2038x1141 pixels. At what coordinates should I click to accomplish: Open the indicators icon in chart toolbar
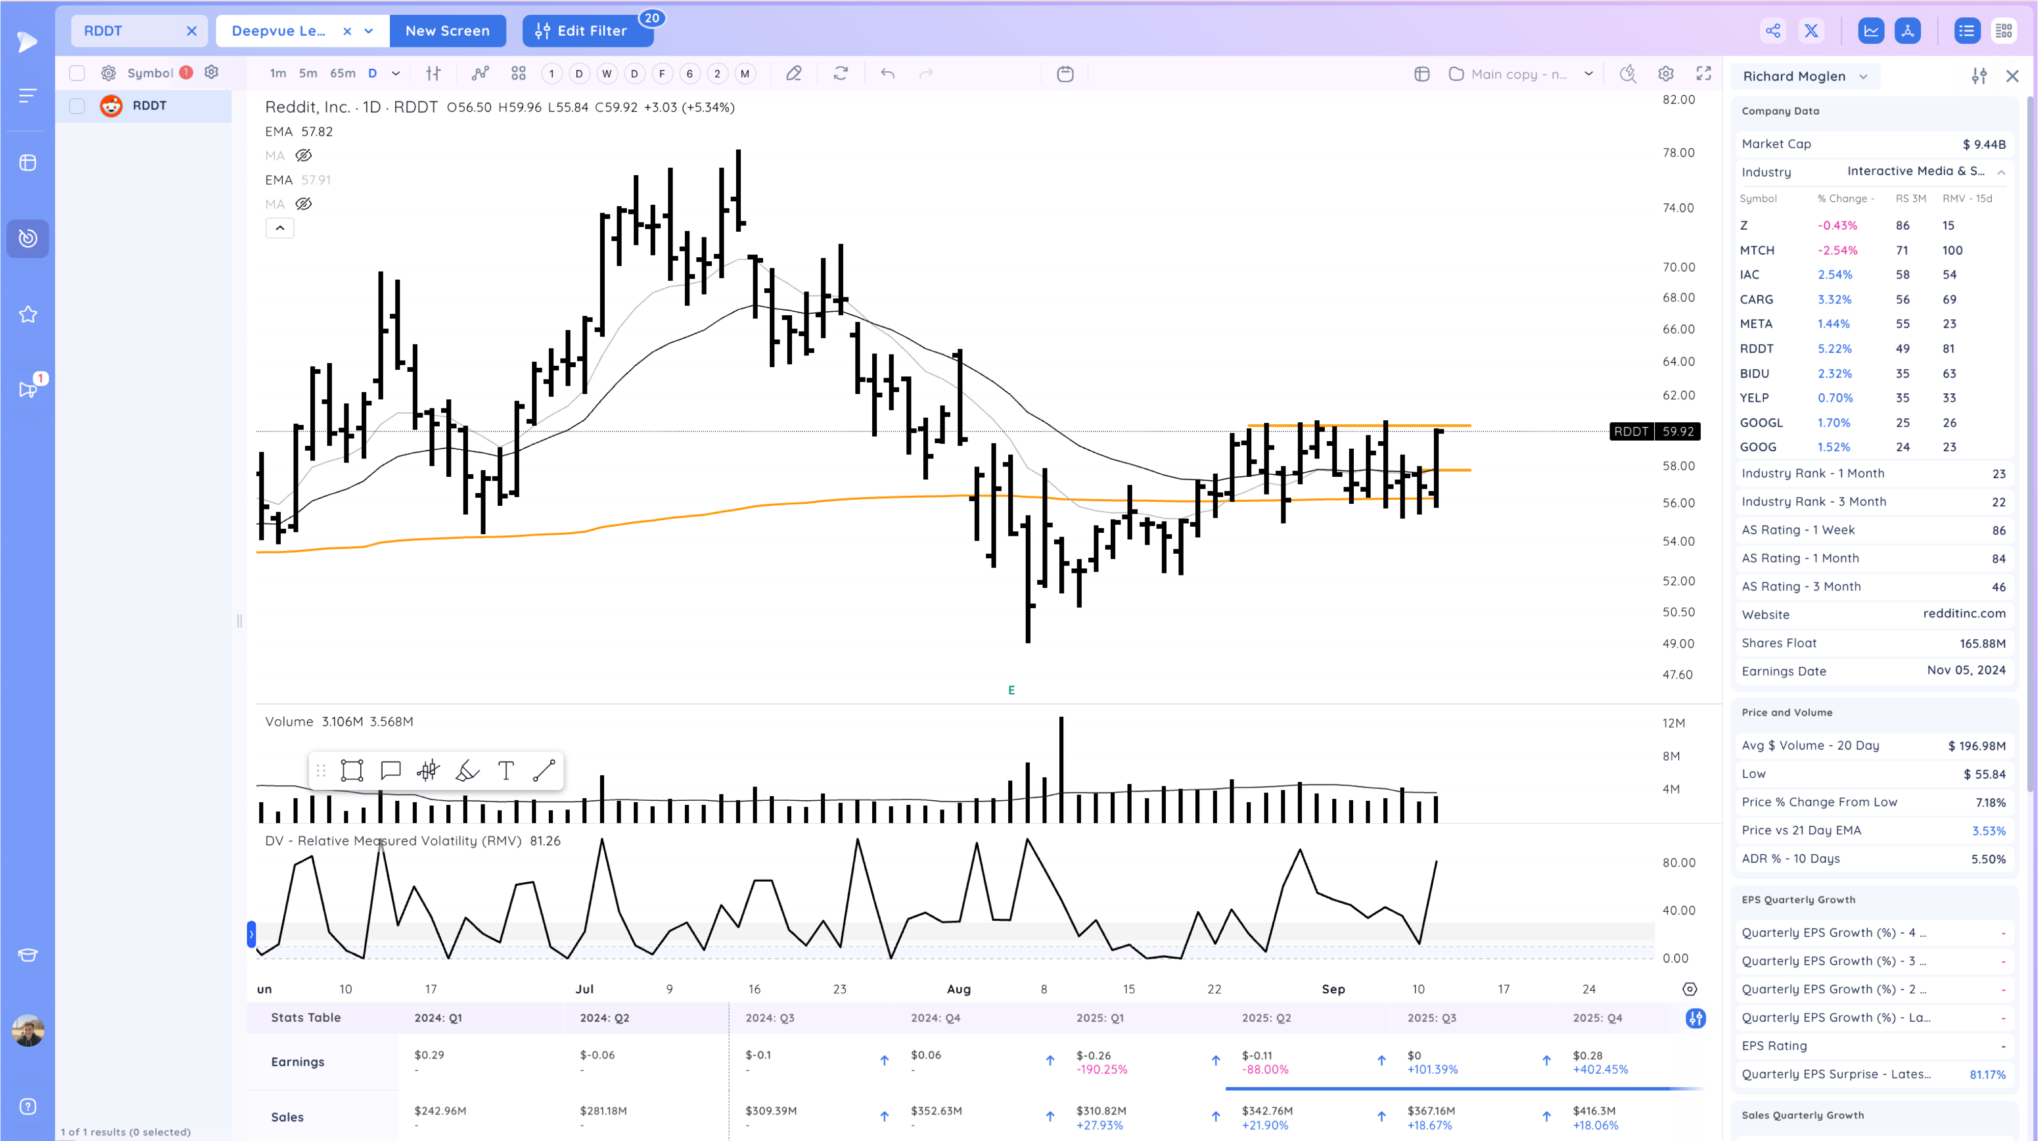(x=479, y=73)
